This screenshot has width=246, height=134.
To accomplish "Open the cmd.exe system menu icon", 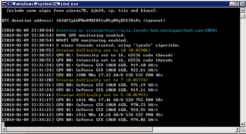I will 4,4.
